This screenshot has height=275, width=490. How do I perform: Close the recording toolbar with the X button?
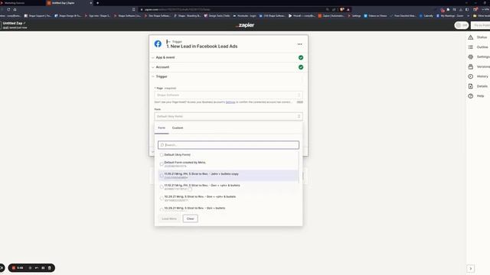click(2, 268)
